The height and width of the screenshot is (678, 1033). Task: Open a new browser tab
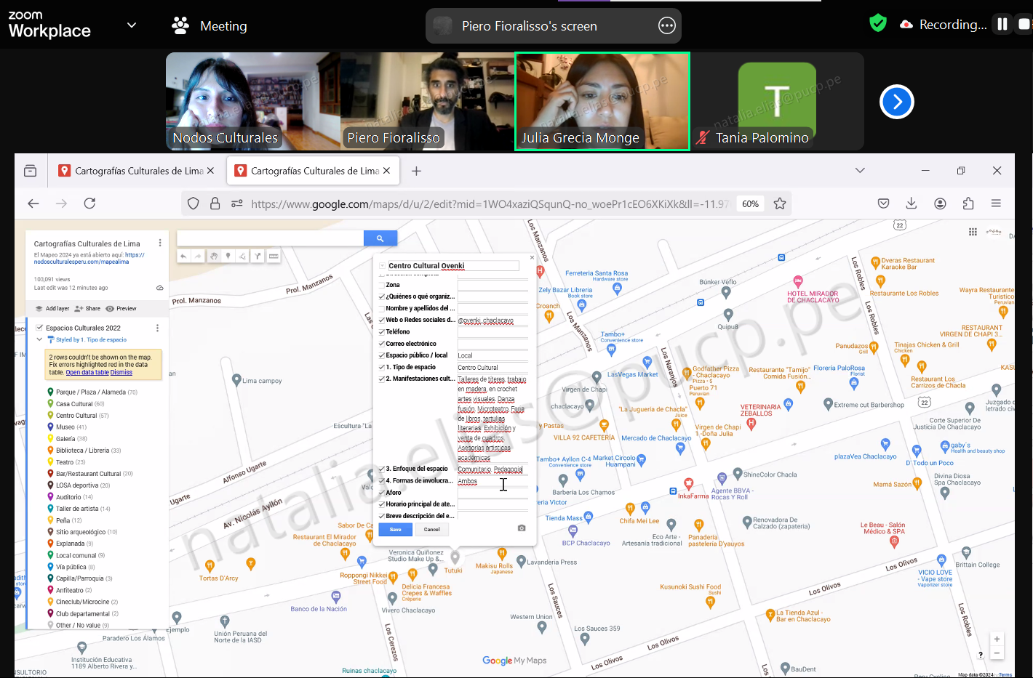pyautogui.click(x=416, y=171)
